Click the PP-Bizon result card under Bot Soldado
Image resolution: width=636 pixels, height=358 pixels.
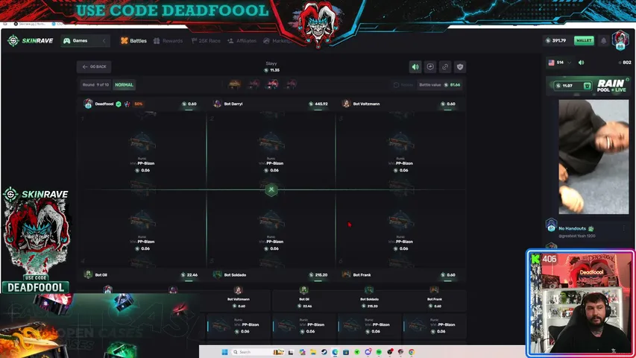click(x=370, y=326)
